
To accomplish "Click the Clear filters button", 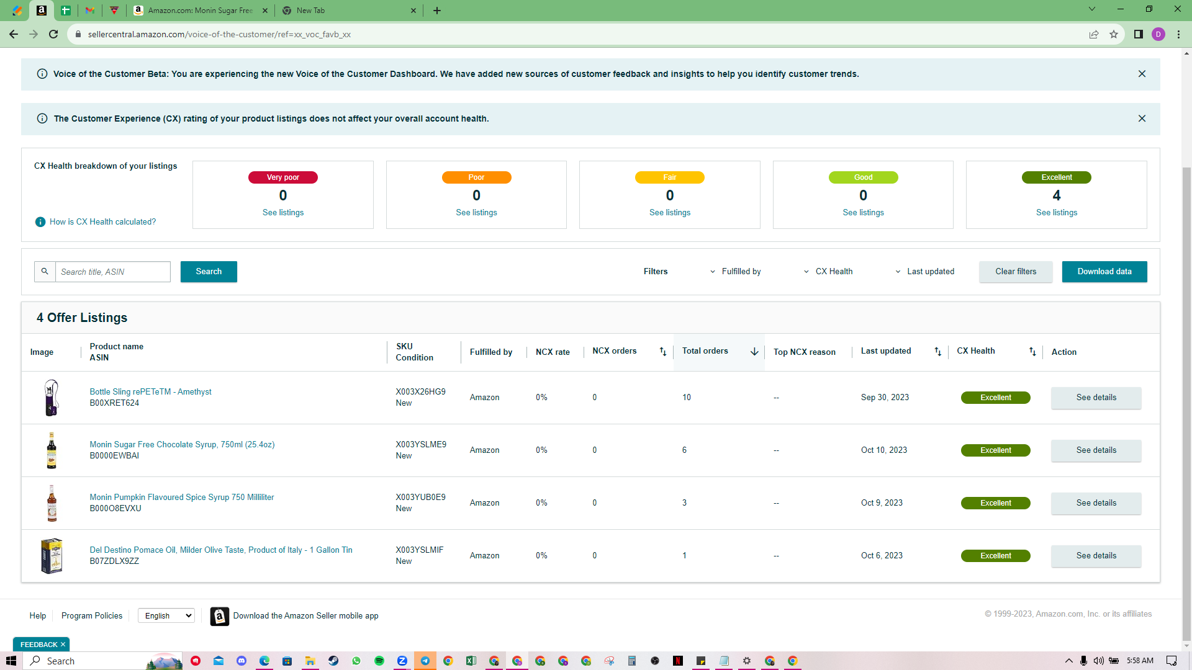I will 1016,272.
